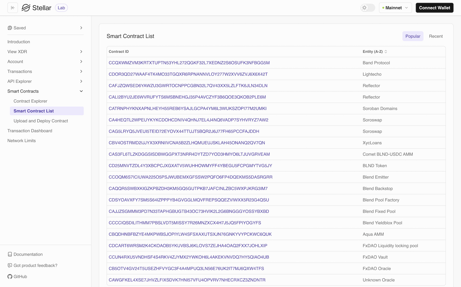The height and width of the screenshot is (287, 461).
Task: Open Documentation via the book icon
Action: click(10, 254)
